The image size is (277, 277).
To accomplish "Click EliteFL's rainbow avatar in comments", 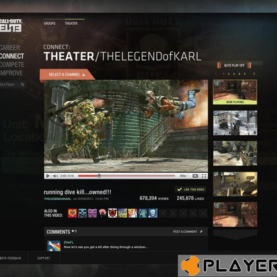I will point(53,246).
